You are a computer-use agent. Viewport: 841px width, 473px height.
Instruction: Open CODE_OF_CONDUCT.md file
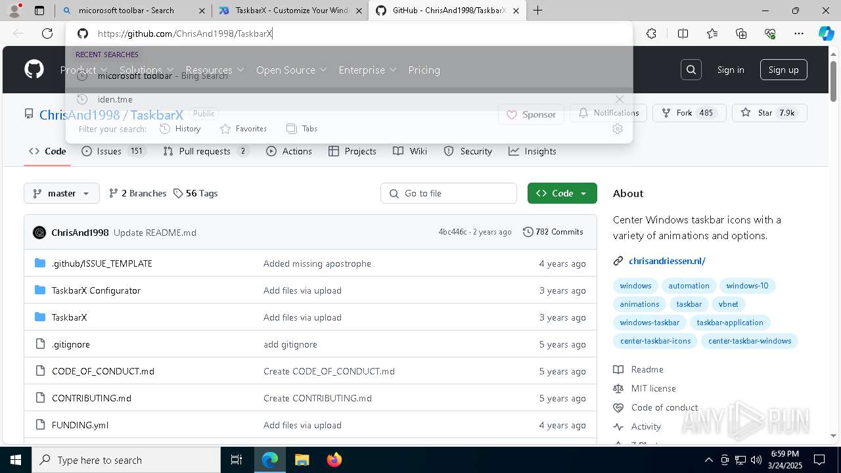tap(103, 371)
